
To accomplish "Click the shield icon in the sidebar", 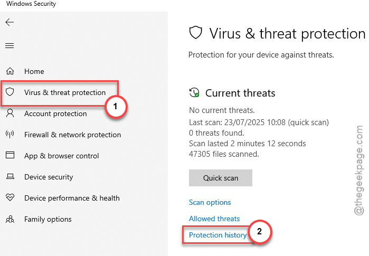I will pos(10,92).
